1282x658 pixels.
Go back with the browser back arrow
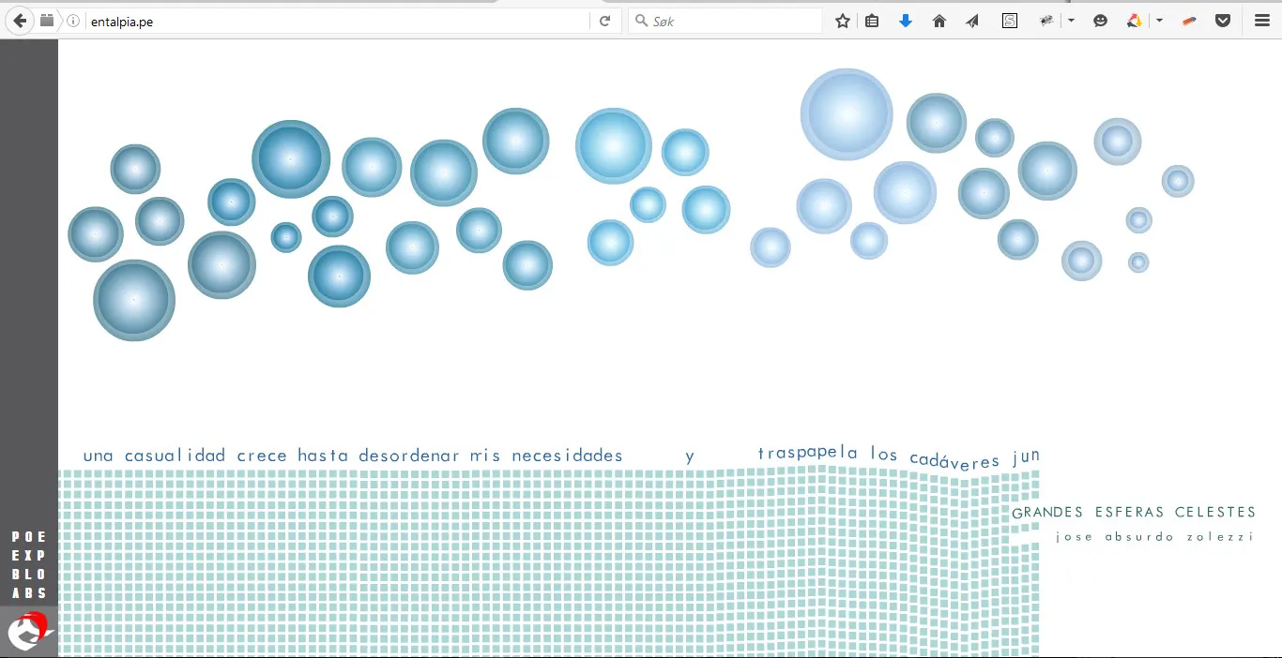click(x=20, y=21)
